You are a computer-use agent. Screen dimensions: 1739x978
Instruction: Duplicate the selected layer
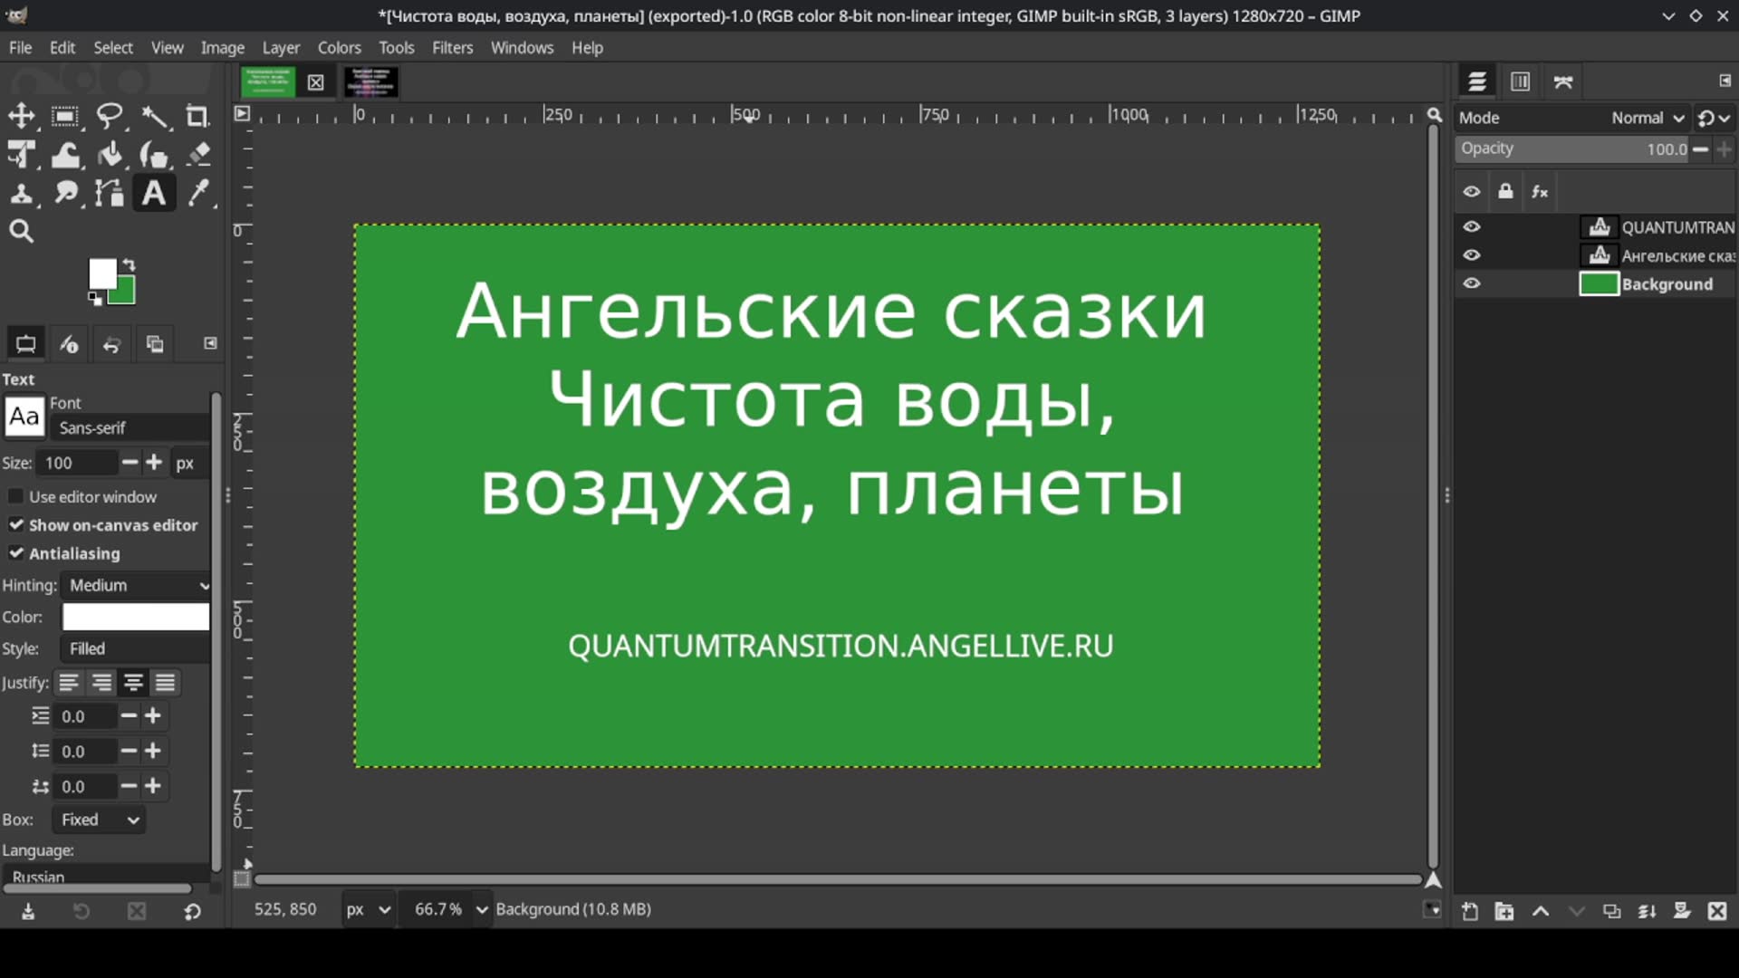[x=1611, y=911]
